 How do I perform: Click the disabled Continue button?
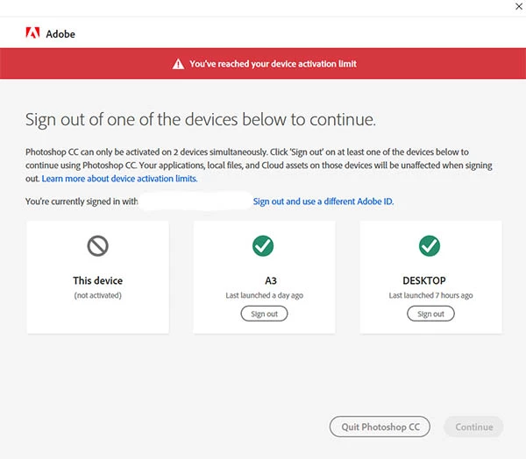point(473,427)
